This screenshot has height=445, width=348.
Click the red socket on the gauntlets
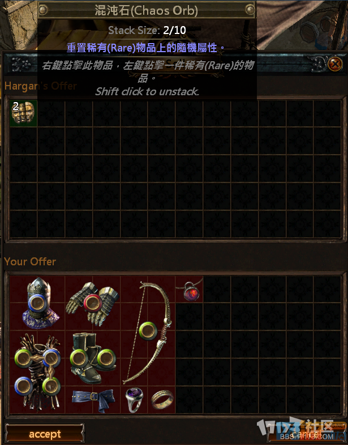click(93, 303)
